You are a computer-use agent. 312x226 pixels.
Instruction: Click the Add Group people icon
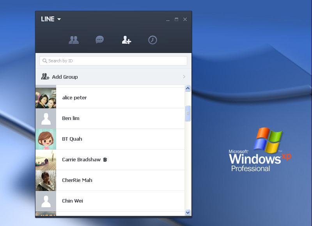point(45,76)
